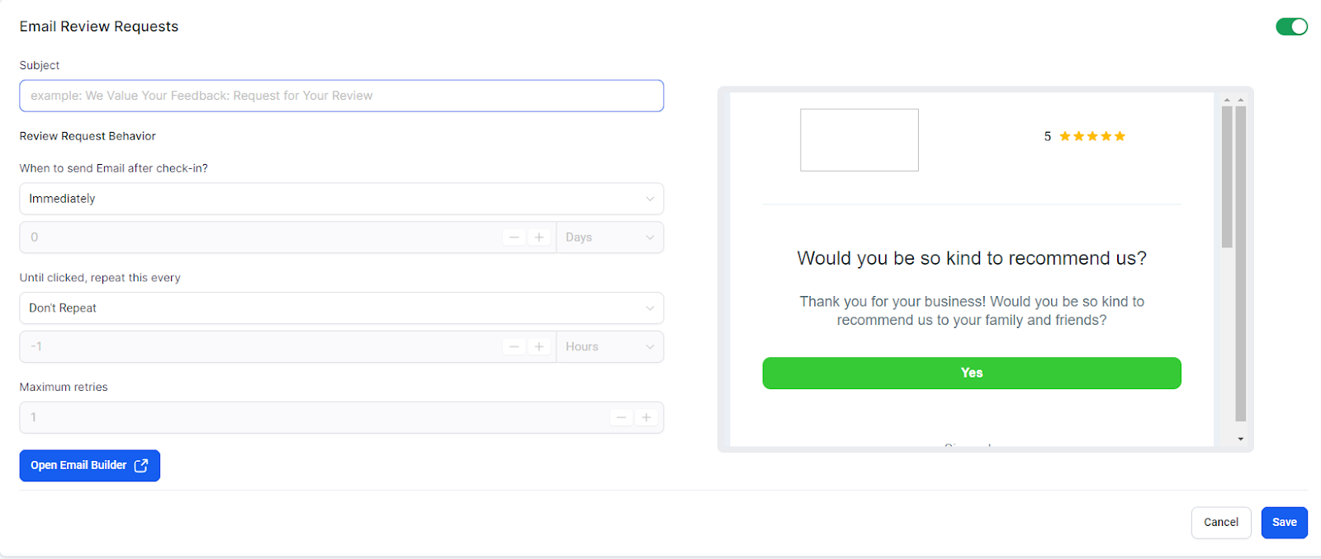Click the Cancel button
This screenshot has height=559, width=1321.
1221,523
